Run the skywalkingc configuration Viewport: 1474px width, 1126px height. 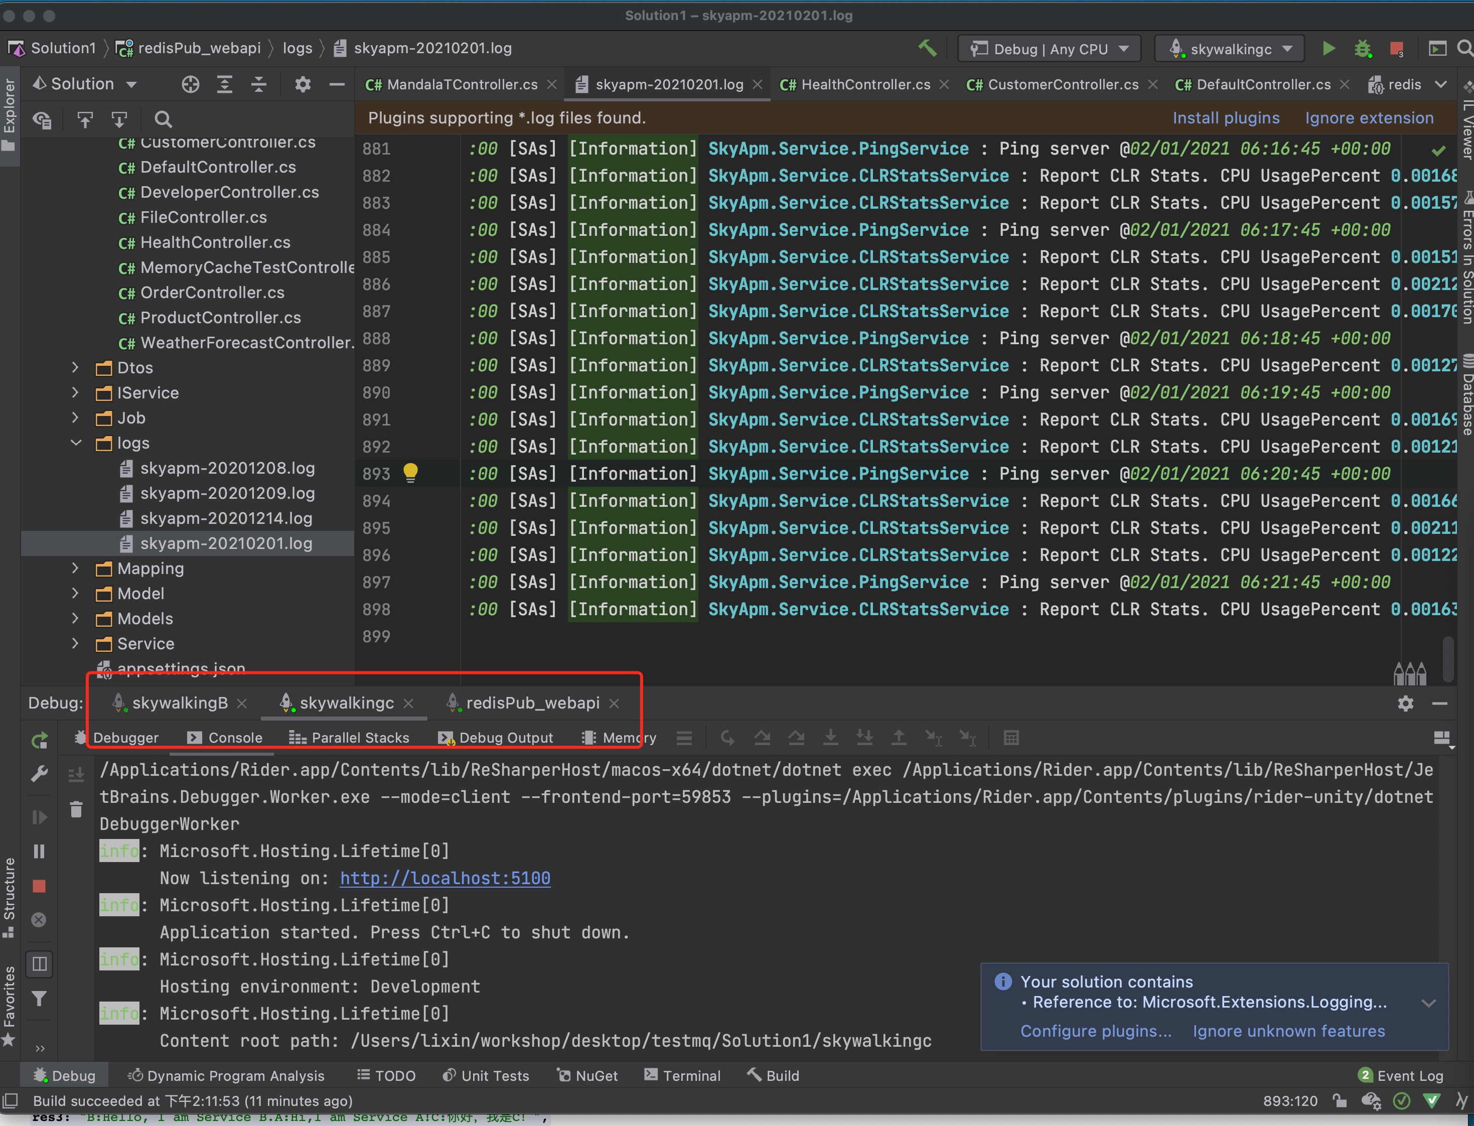[x=1329, y=48]
